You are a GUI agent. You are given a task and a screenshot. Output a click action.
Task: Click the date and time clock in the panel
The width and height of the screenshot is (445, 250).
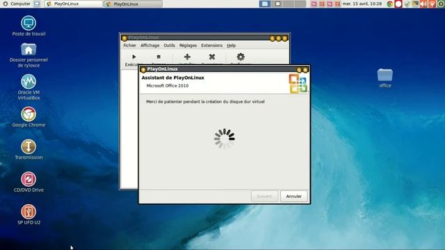[362, 4]
